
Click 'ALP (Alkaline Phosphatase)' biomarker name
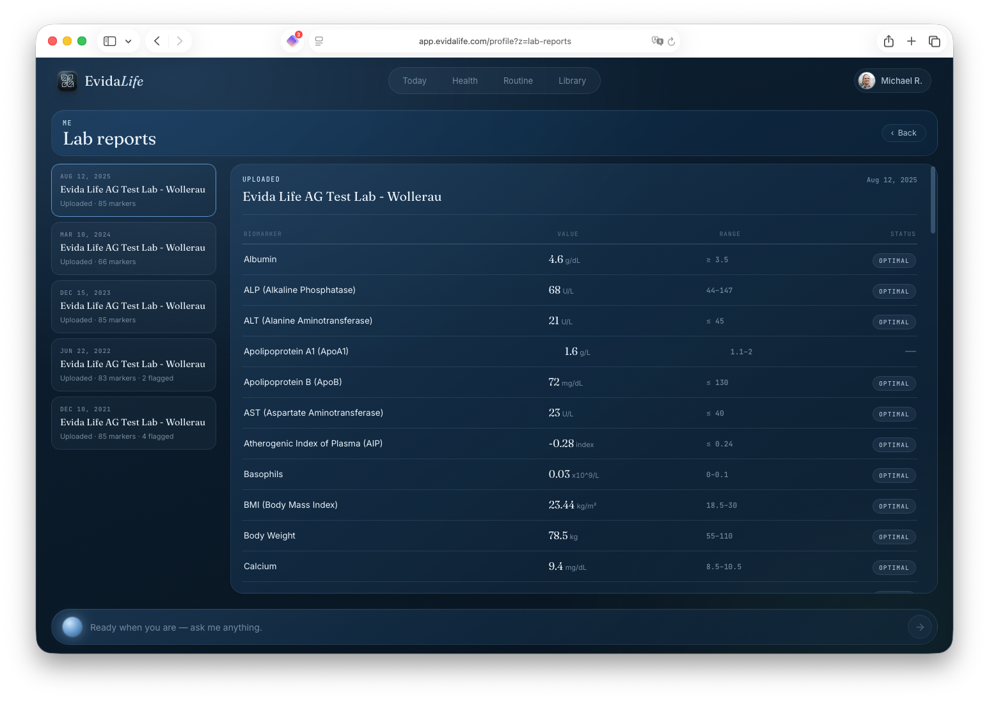coord(299,290)
